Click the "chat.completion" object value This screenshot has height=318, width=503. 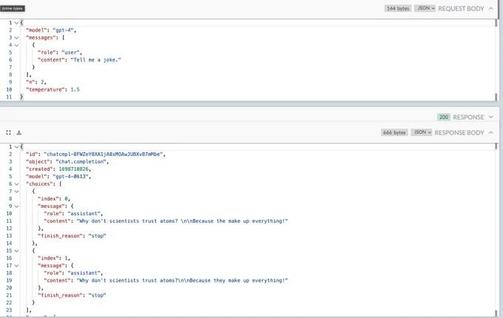(81, 161)
